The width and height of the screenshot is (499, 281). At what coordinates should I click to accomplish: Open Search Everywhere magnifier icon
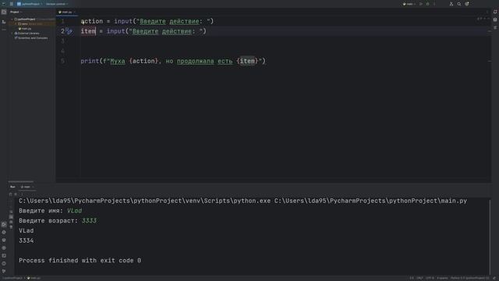click(459, 4)
